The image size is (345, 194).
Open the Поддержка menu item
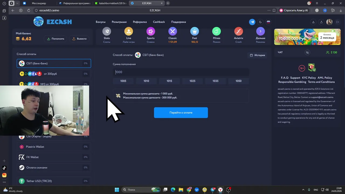pos(178,22)
